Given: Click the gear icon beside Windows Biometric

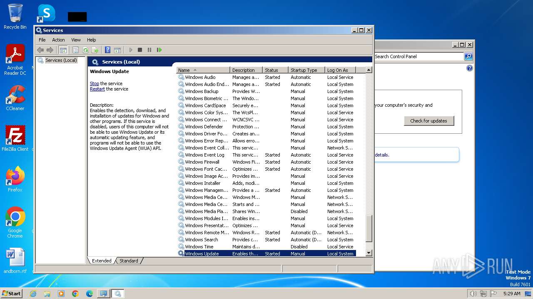Looking at the screenshot, I should point(181,98).
